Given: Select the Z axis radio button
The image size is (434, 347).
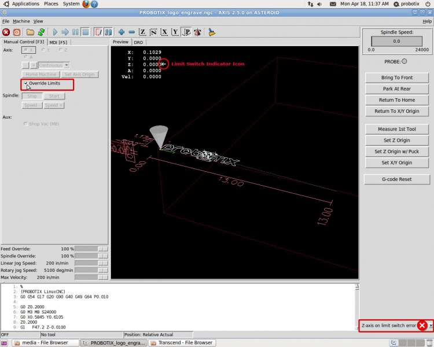Looking at the screenshot, I should coord(60,50).
